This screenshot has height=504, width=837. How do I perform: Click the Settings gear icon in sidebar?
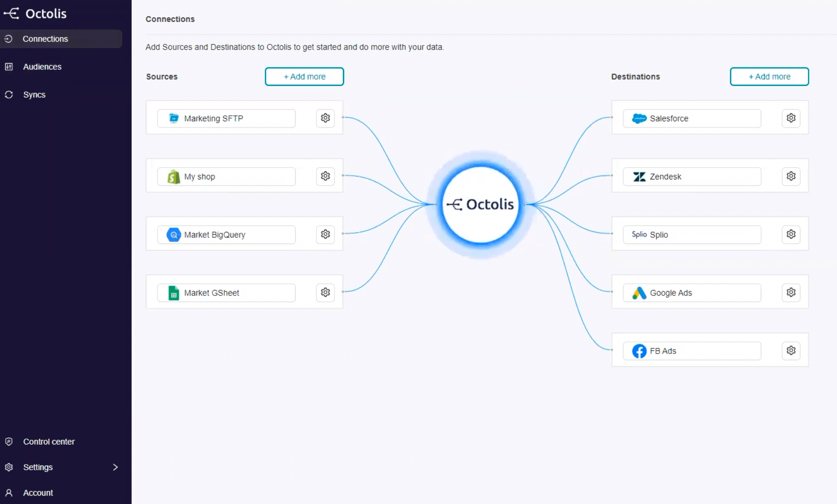point(8,467)
